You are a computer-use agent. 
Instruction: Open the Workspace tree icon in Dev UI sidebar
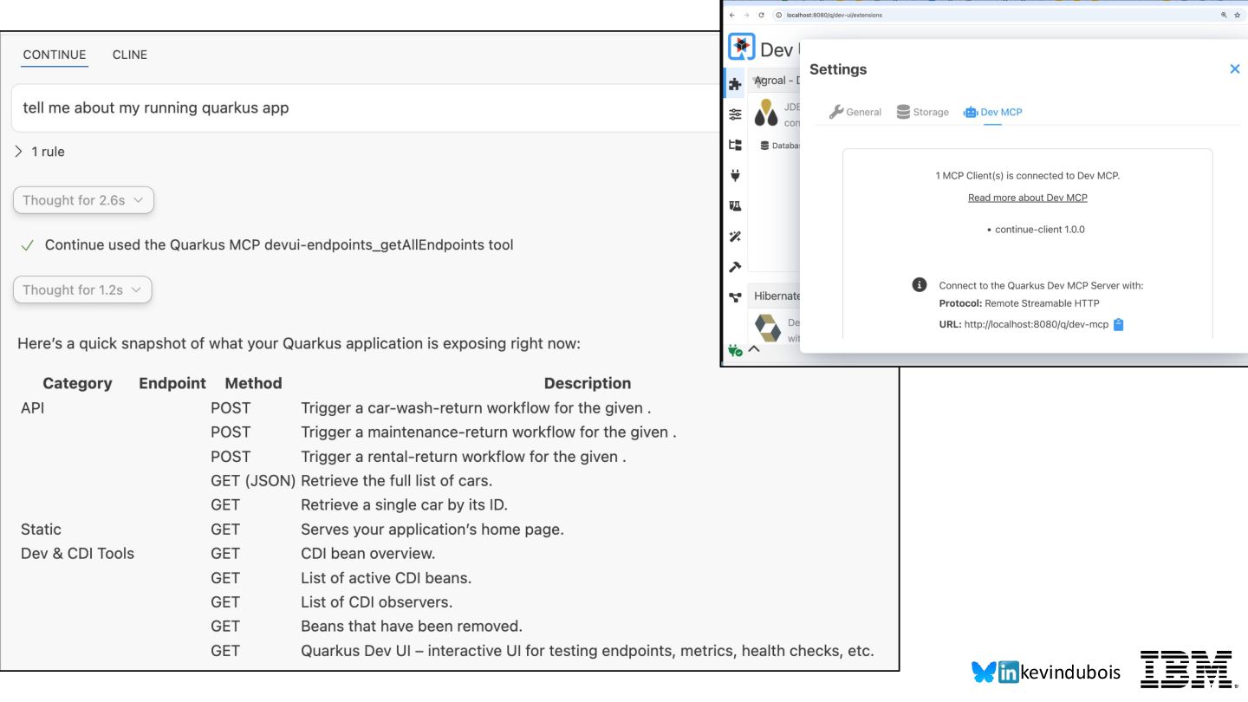coord(735,145)
